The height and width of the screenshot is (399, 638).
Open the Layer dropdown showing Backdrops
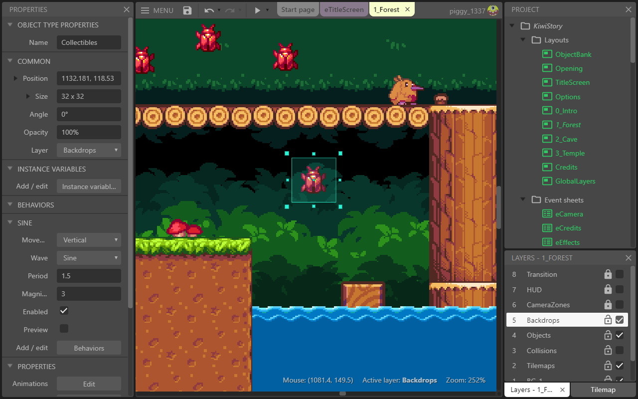point(89,150)
